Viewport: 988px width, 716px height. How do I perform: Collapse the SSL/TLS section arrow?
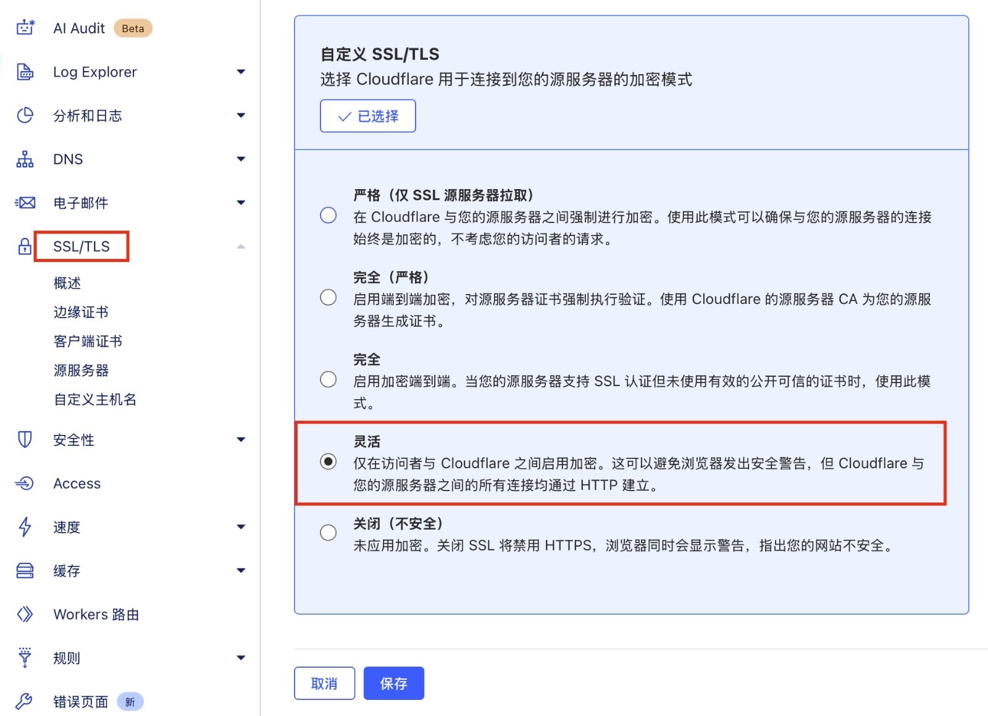(241, 246)
